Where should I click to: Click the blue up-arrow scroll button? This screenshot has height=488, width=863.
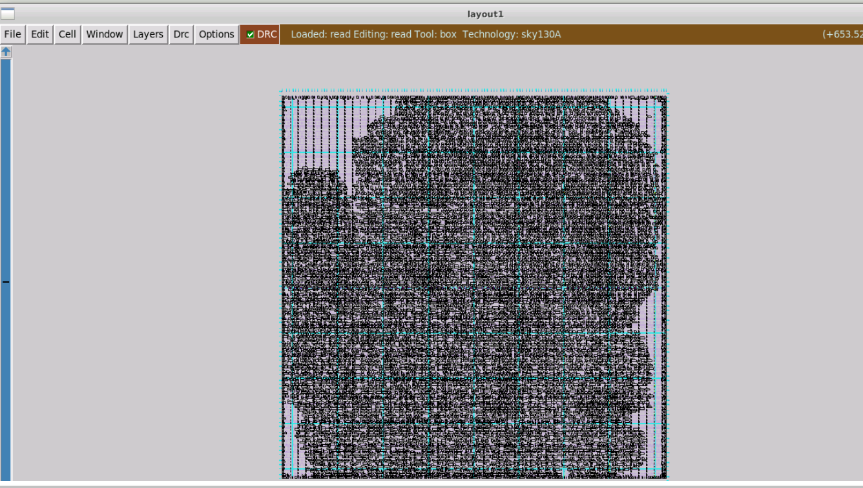tap(6, 52)
